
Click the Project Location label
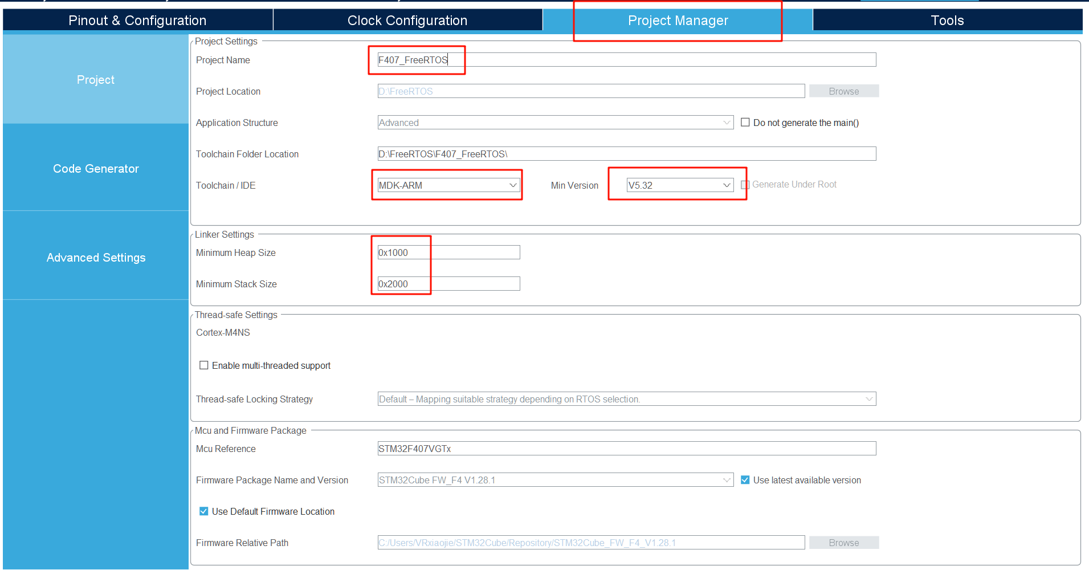point(228,91)
